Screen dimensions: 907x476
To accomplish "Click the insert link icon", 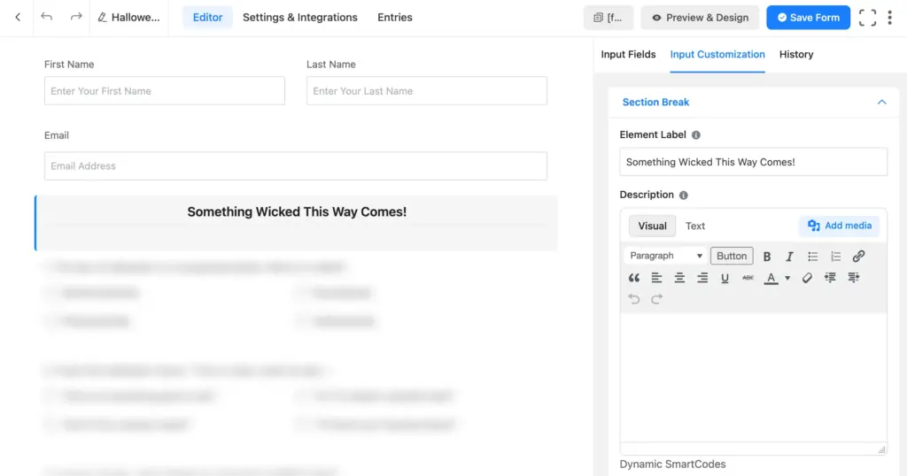I will [858, 257].
